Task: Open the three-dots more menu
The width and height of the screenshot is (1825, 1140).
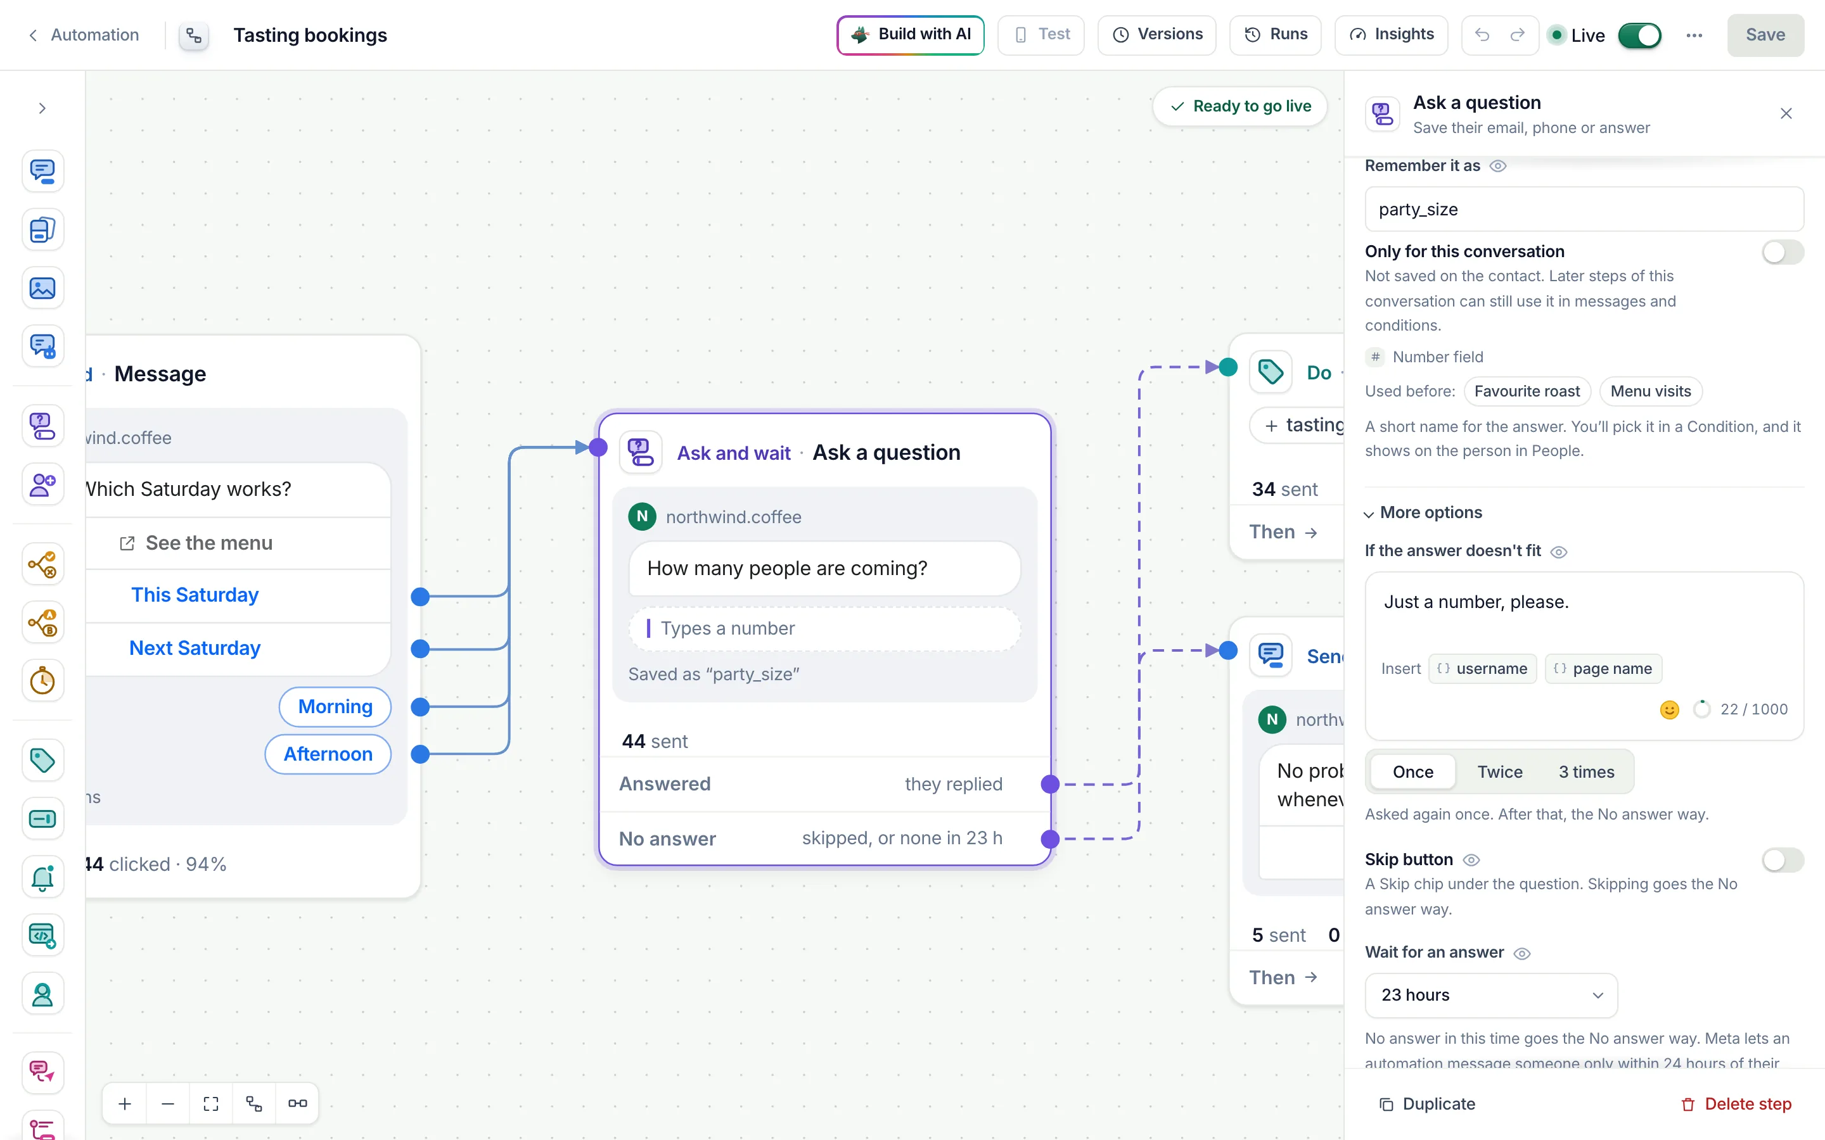Action: coord(1694,35)
